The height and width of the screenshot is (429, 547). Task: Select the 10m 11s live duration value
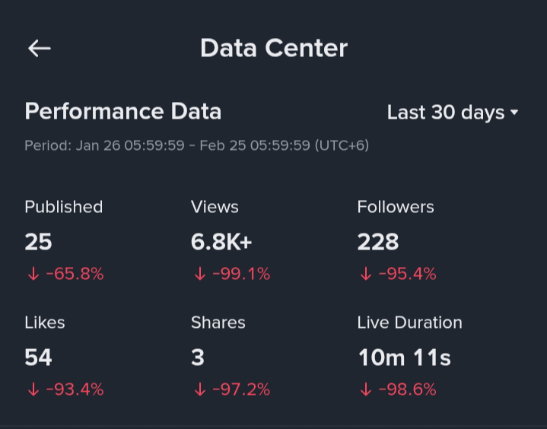coord(405,357)
